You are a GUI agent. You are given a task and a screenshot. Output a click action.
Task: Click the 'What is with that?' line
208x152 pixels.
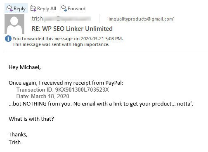click(x=31, y=119)
